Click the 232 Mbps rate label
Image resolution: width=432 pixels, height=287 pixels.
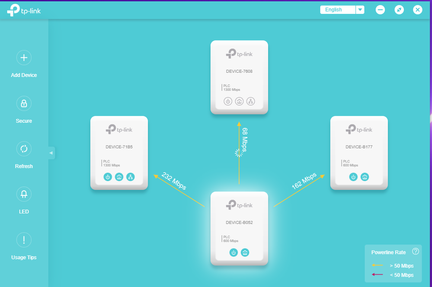174,181
